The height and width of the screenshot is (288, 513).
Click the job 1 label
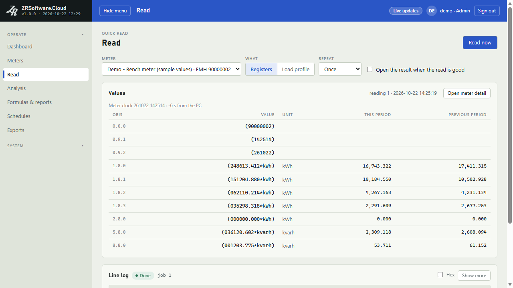(x=164, y=276)
